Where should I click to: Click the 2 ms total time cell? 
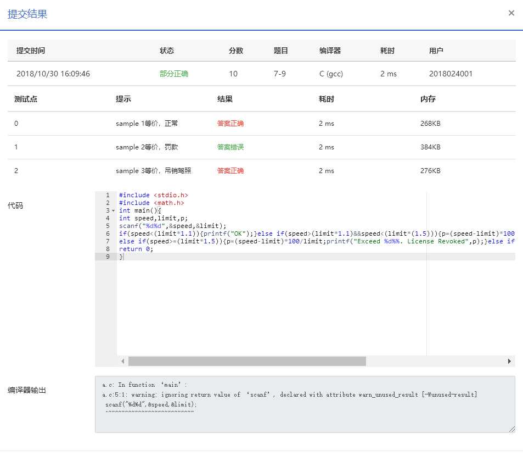(x=388, y=74)
